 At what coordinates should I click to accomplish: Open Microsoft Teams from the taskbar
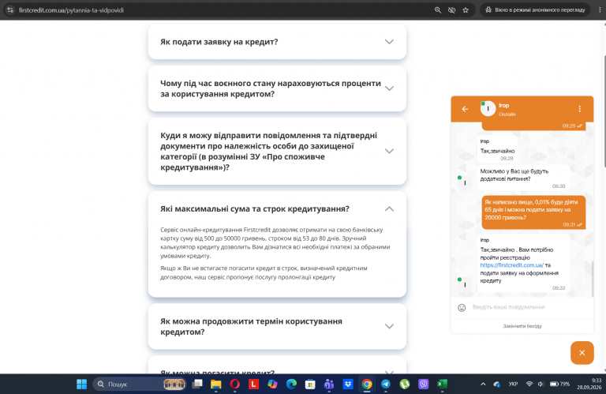(x=329, y=384)
